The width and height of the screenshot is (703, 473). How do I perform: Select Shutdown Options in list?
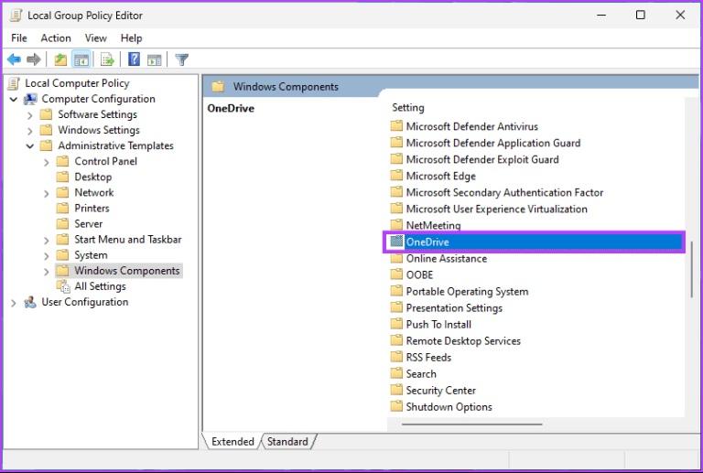[449, 407]
